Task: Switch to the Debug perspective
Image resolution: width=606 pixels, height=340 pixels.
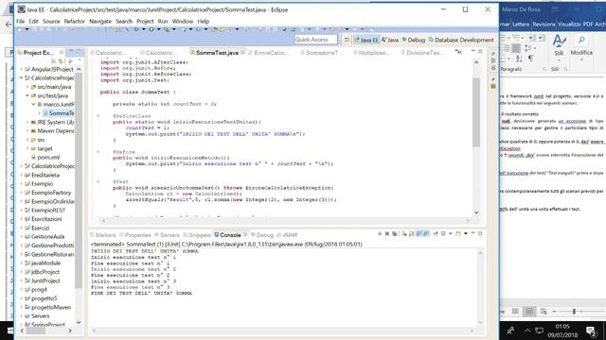Action: pos(414,40)
